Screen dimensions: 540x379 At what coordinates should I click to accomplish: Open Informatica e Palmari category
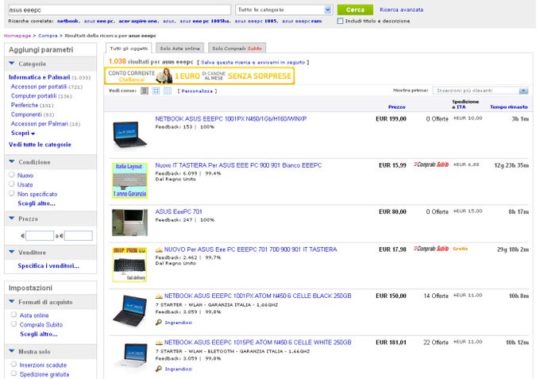tap(39, 77)
